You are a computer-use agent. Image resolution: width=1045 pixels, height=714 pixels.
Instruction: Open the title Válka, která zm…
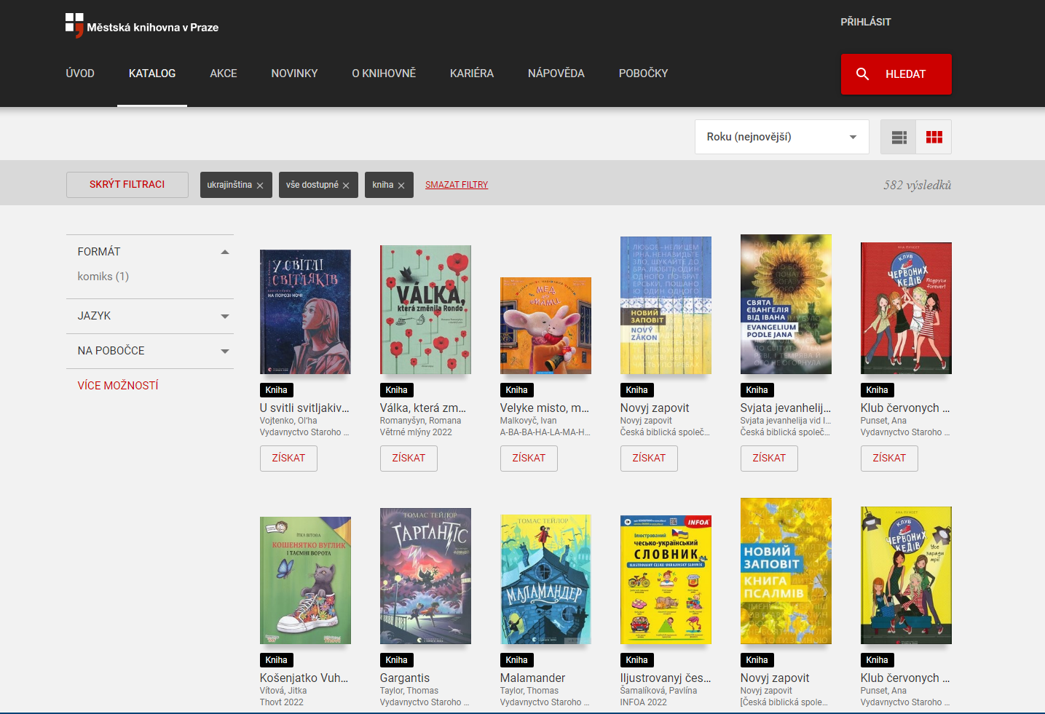pos(423,408)
